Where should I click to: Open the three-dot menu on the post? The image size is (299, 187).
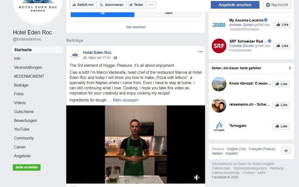[x=200, y=52]
